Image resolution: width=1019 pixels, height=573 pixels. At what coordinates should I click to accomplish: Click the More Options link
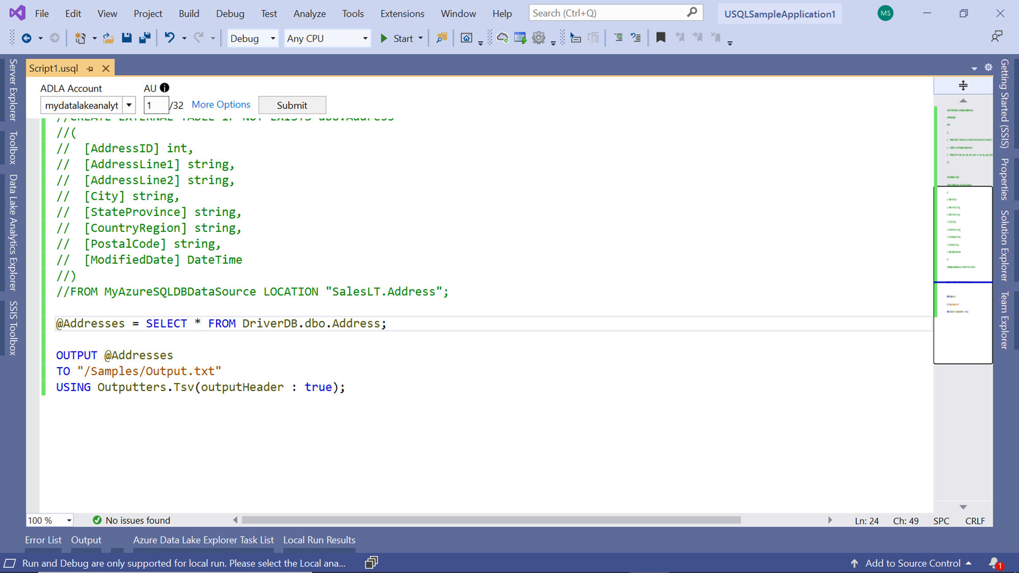click(x=221, y=104)
